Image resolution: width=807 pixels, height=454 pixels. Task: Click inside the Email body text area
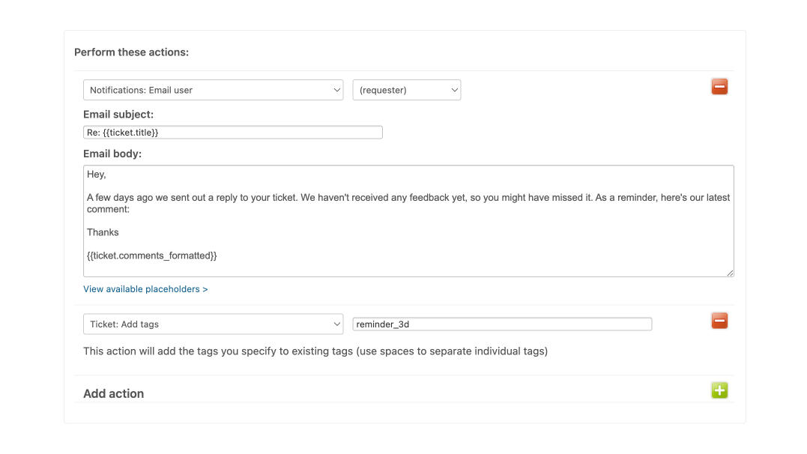(x=408, y=221)
